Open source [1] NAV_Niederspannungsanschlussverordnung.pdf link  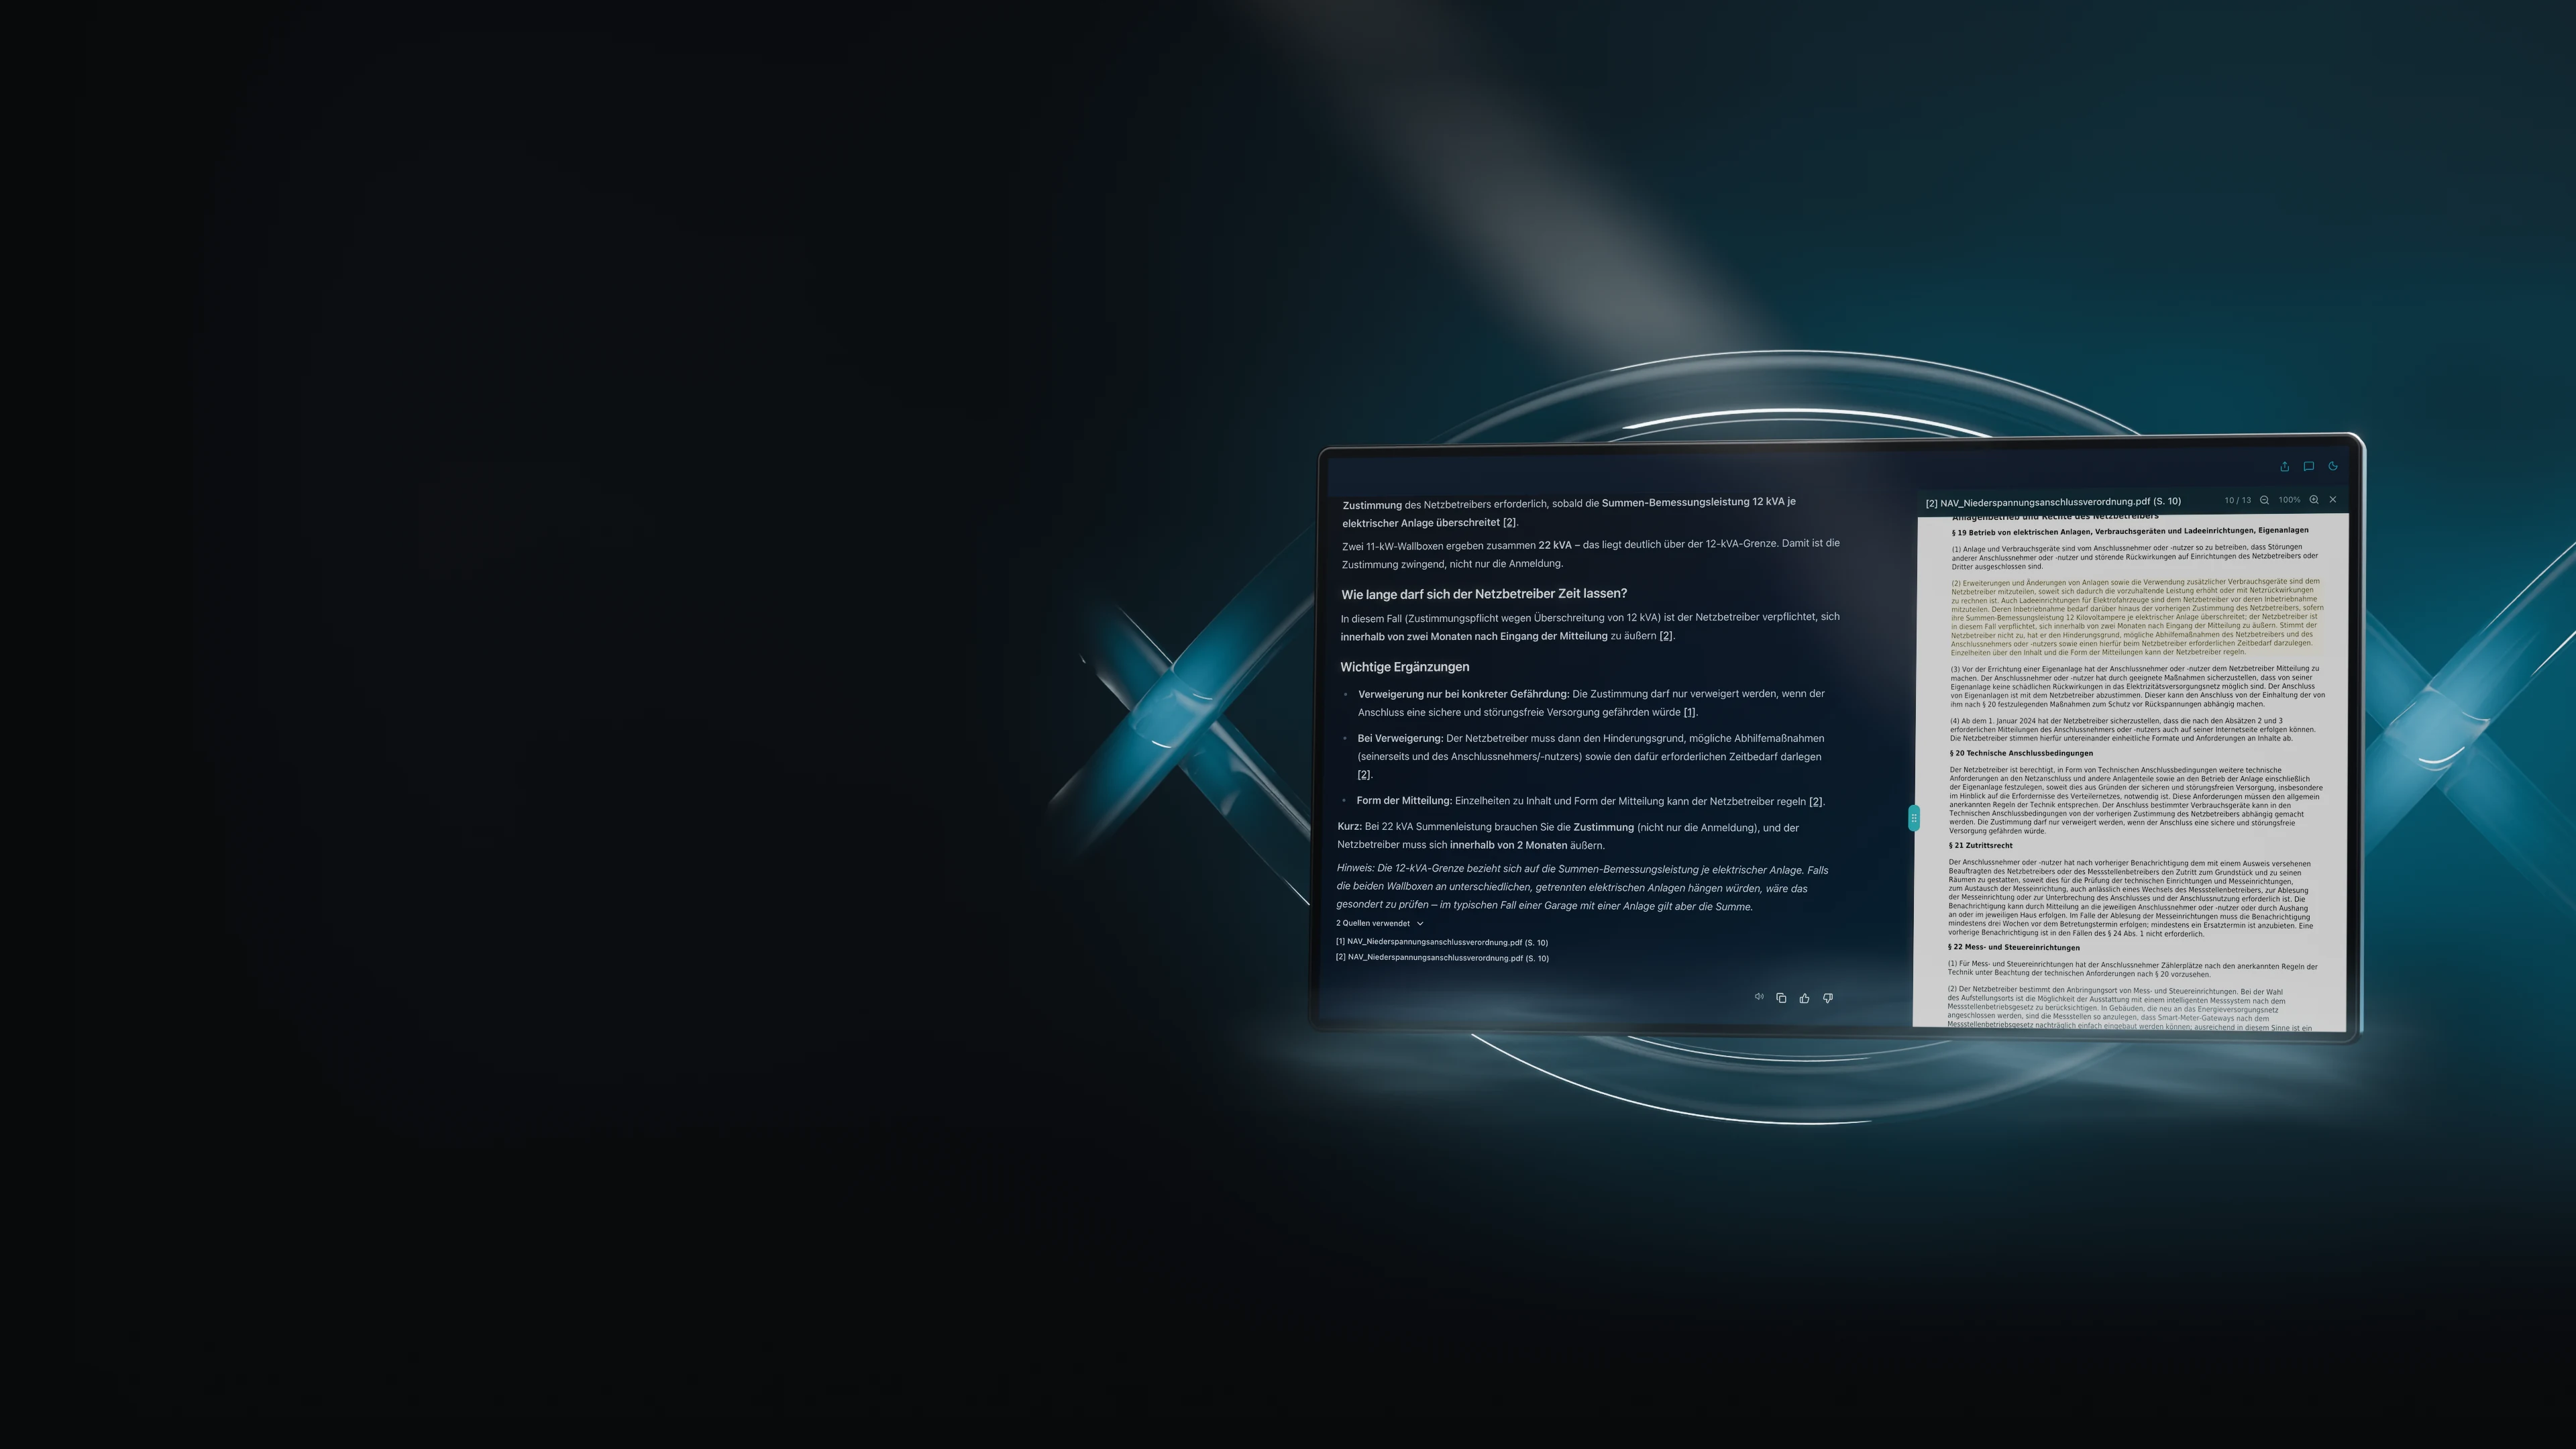1442,942
